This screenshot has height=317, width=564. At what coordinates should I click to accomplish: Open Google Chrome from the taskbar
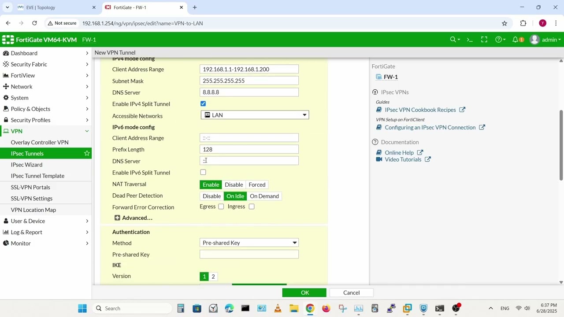pos(310,308)
